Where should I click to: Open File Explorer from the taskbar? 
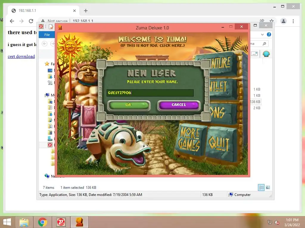point(24,222)
